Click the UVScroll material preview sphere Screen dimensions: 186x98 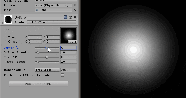coord(8,20)
